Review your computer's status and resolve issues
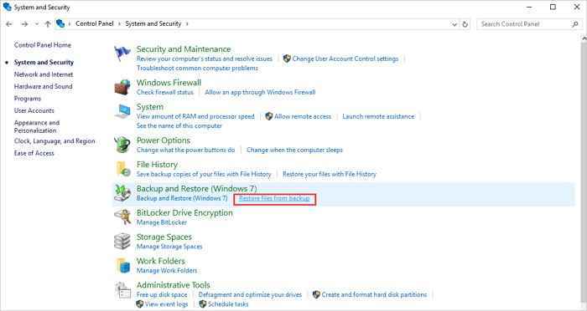Image resolution: width=587 pixels, height=311 pixels. click(205, 59)
